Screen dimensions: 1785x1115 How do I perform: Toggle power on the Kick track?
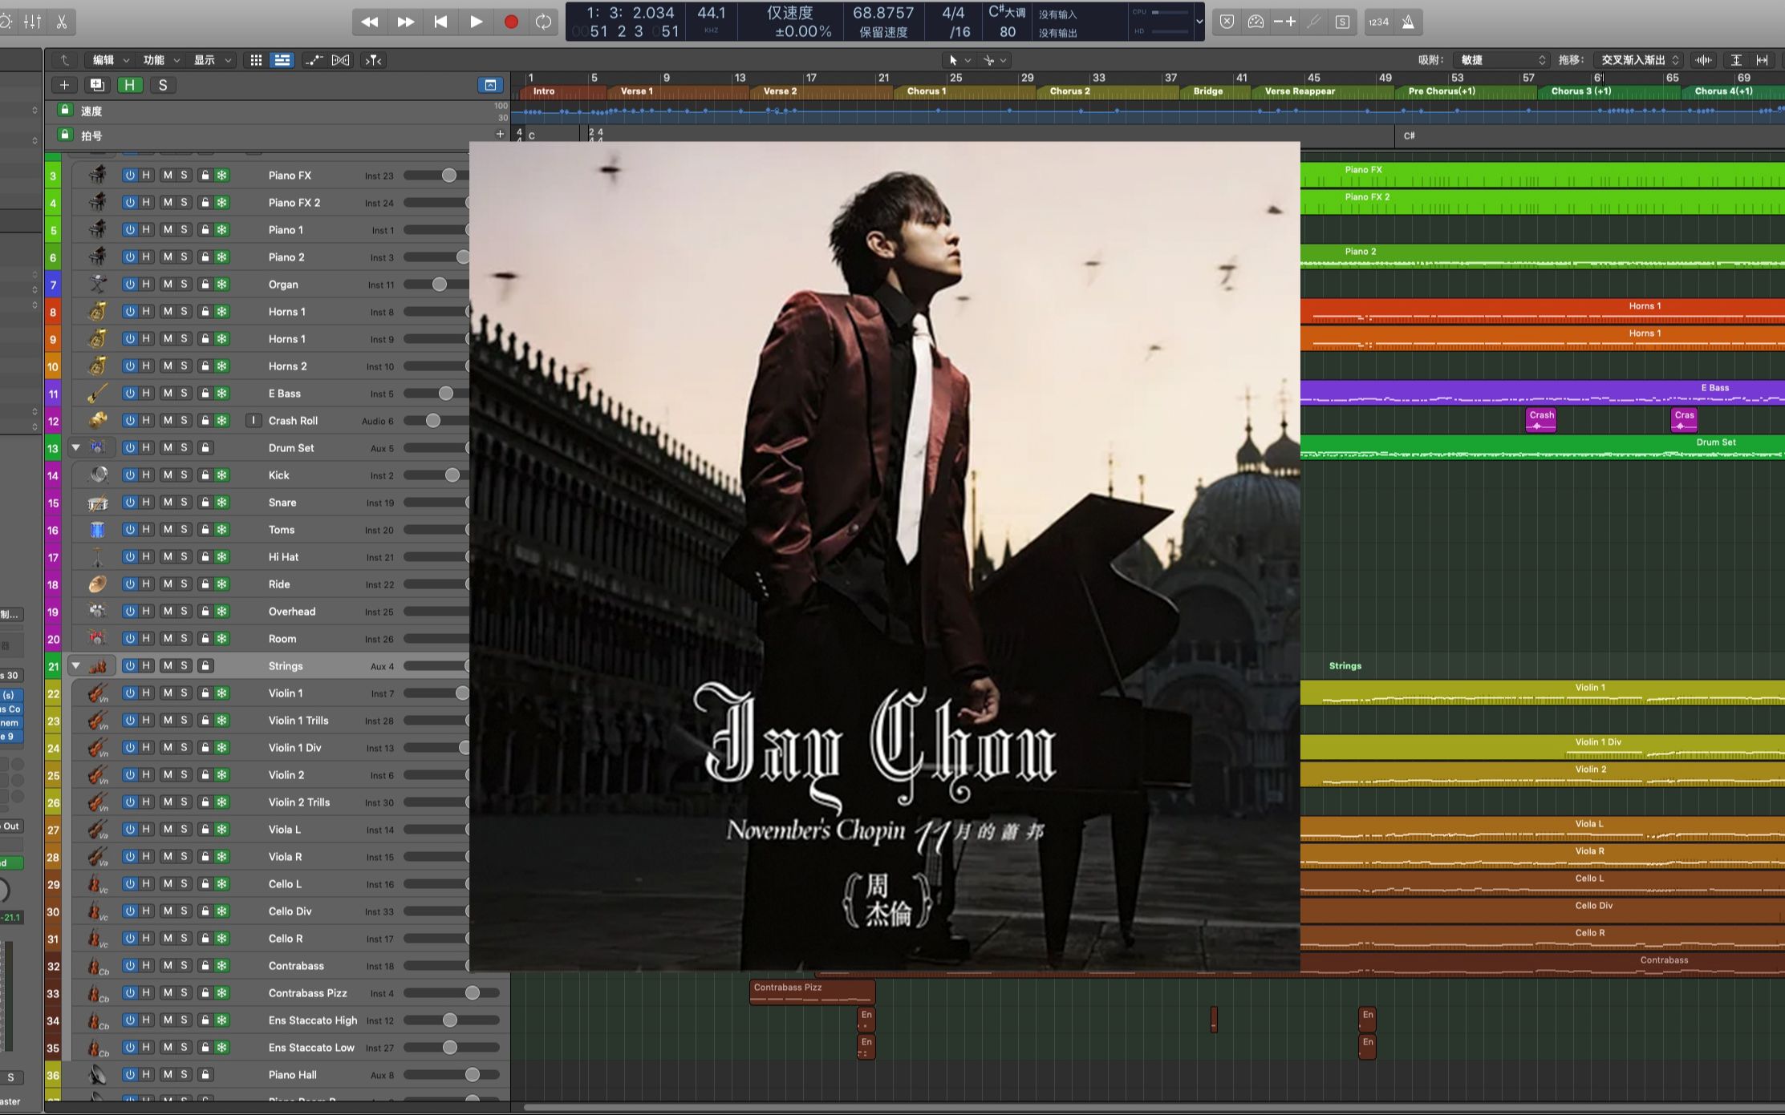(x=129, y=475)
